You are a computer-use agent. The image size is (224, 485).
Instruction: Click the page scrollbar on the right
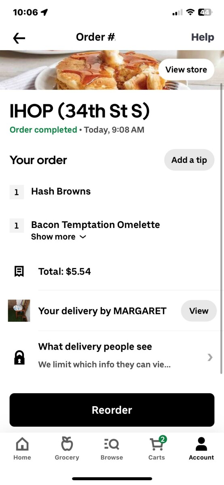pyautogui.click(x=221, y=228)
